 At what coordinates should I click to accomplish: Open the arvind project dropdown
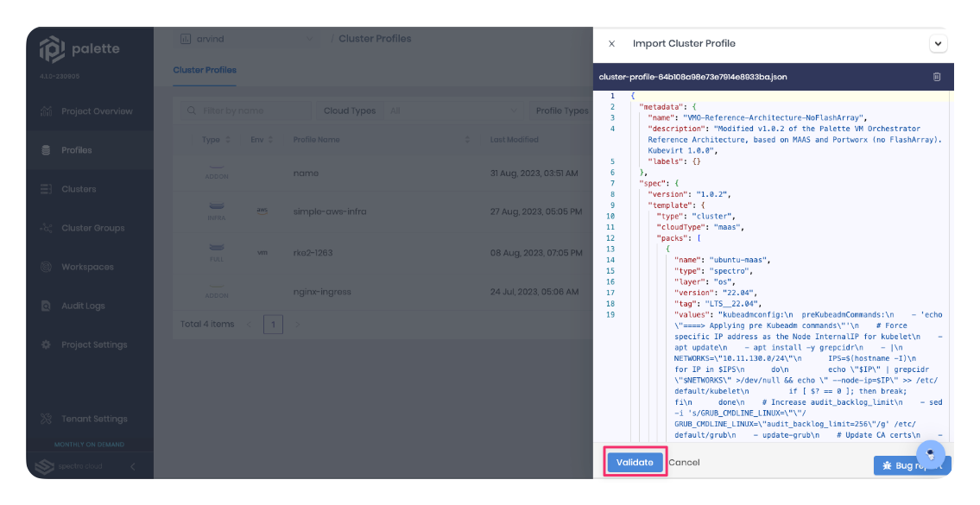tap(246, 39)
